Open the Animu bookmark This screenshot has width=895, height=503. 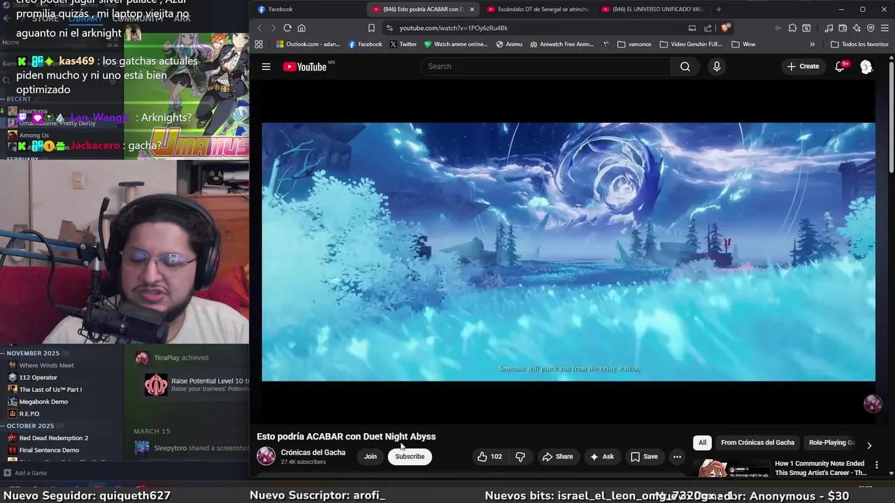(x=509, y=44)
